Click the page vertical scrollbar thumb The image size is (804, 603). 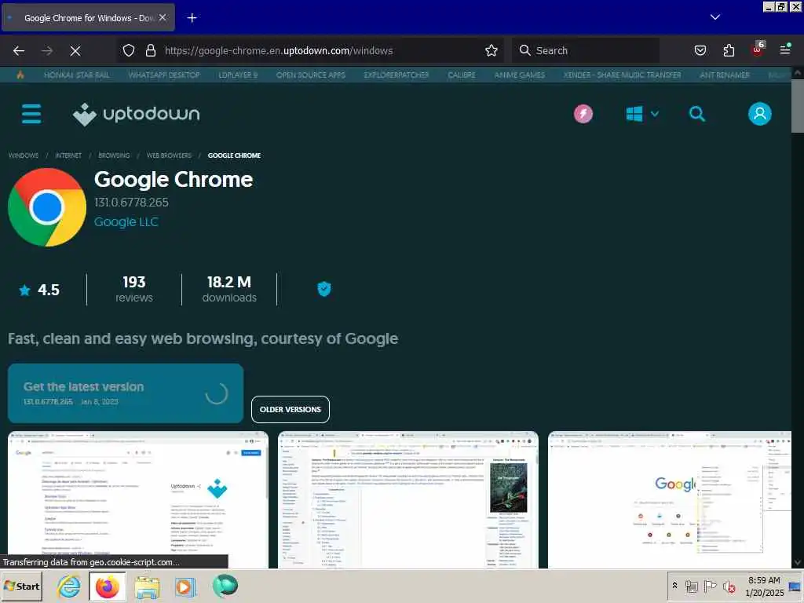tap(798, 106)
